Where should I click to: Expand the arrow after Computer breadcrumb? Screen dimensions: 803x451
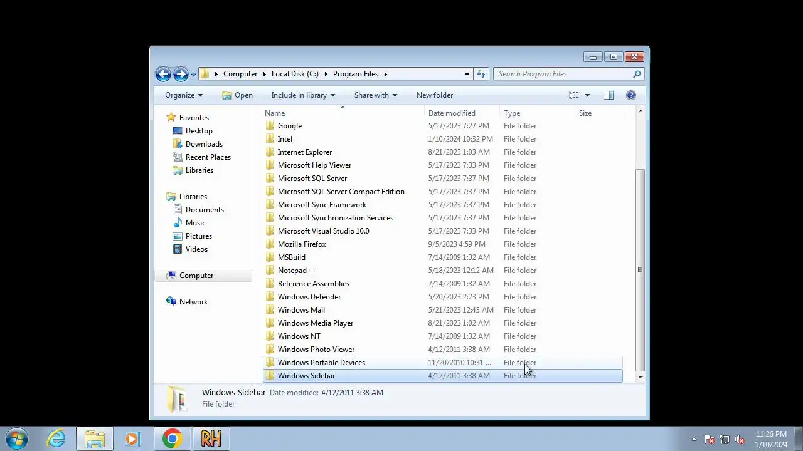point(264,74)
